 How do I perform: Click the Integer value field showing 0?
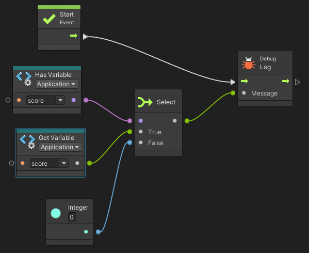pyautogui.click(x=72, y=217)
